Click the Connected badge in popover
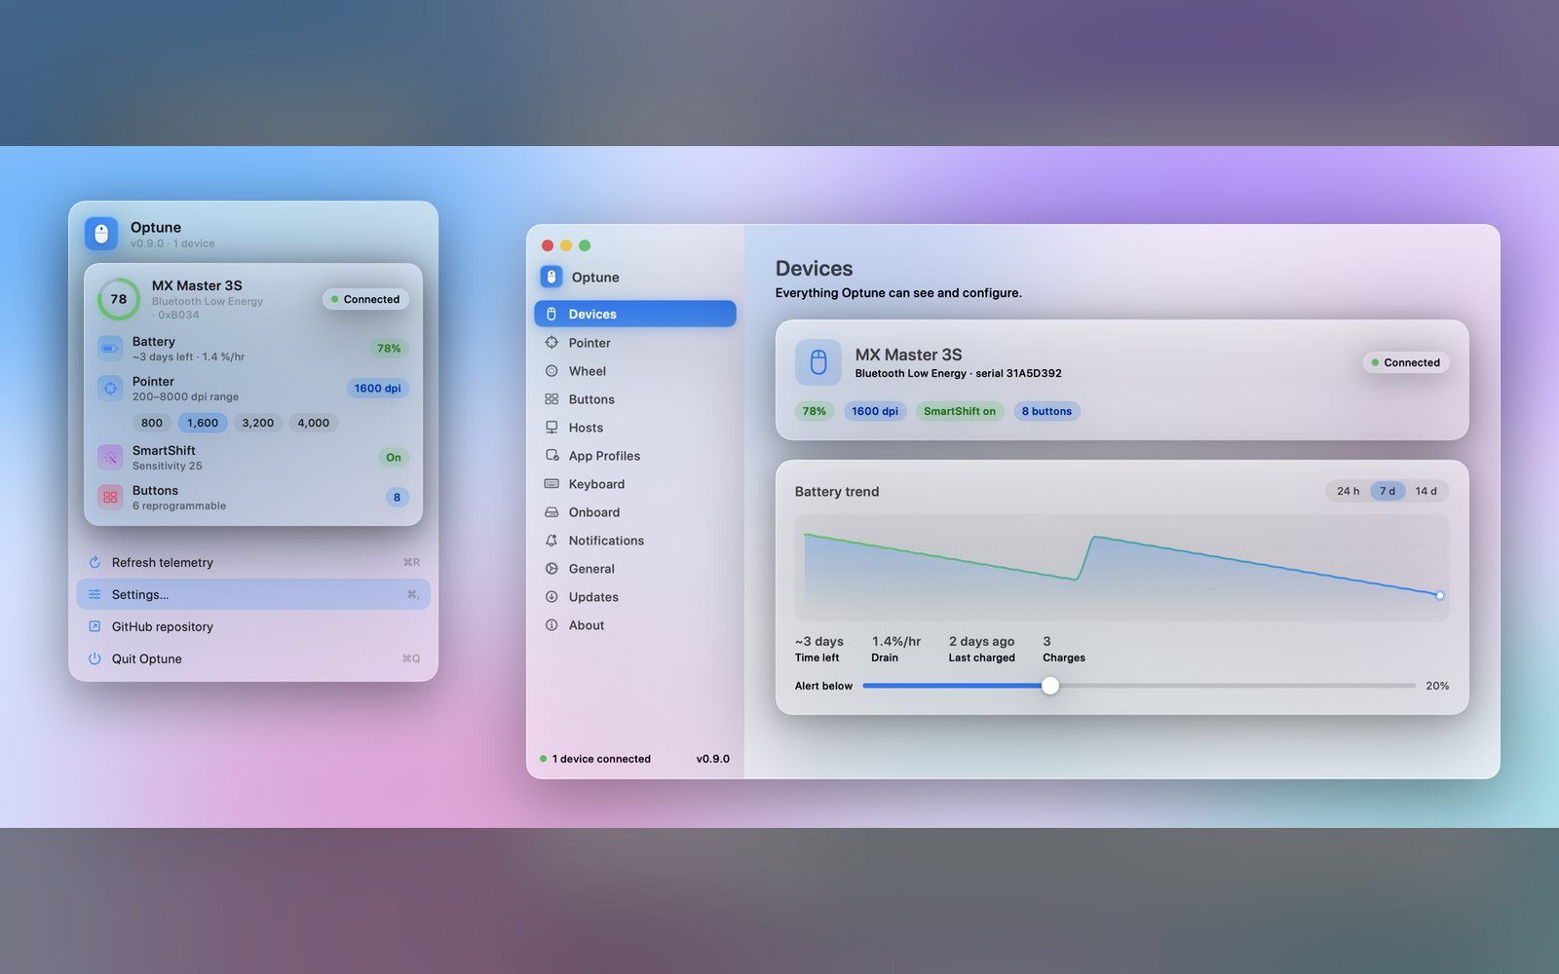This screenshot has height=974, width=1559. tap(365, 299)
